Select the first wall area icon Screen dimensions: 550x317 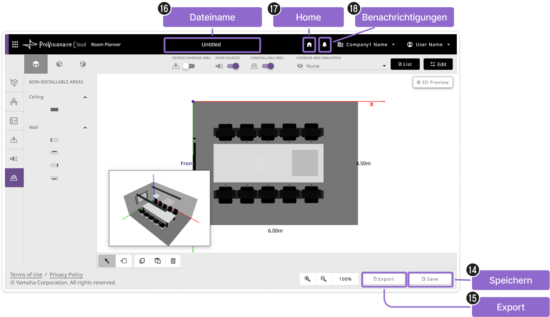click(54, 140)
